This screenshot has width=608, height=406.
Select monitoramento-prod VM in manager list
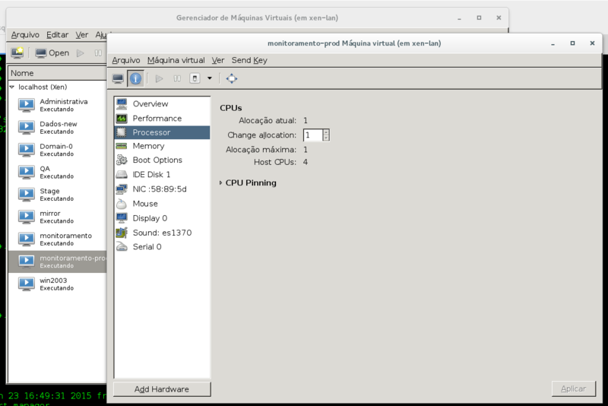click(58, 262)
